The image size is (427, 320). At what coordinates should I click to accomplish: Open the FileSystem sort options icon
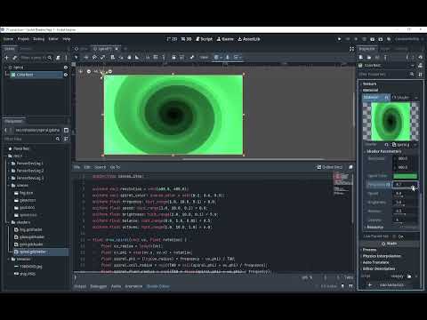[x=66, y=139]
